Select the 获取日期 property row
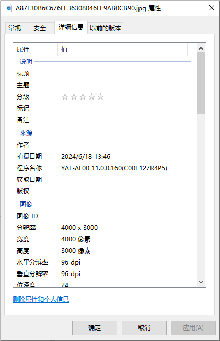Image resolution: width=220 pixels, height=341 pixels. click(102, 180)
